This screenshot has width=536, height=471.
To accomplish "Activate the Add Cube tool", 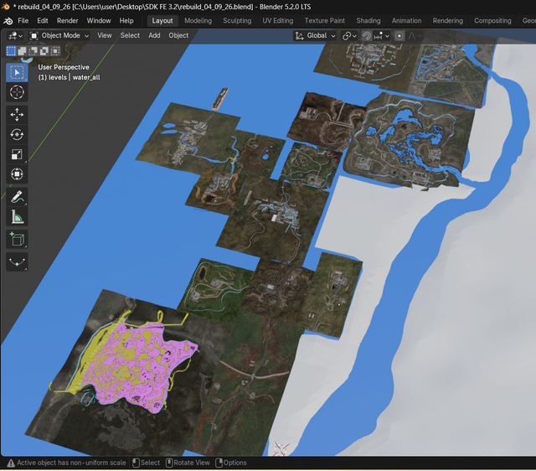I will click(x=17, y=239).
